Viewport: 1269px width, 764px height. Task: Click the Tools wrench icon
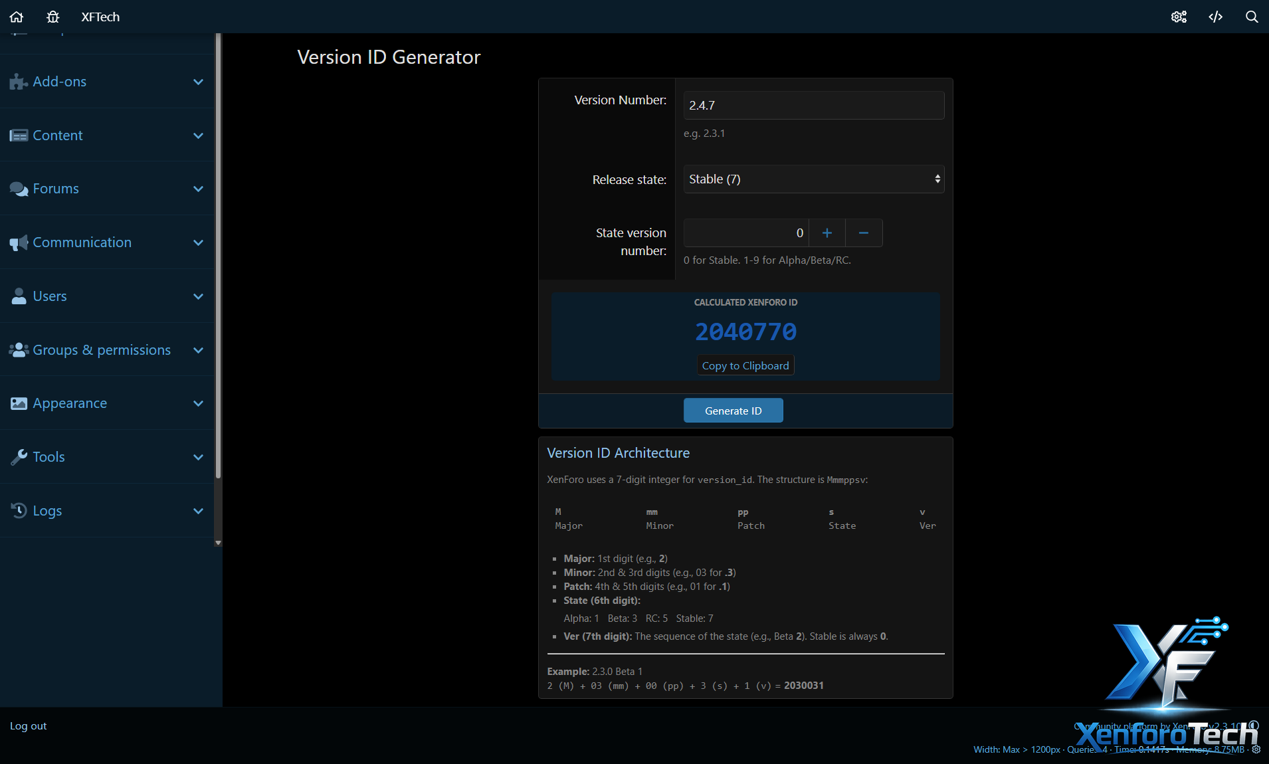click(19, 457)
